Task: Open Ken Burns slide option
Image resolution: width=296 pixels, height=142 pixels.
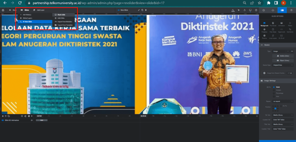Action: [x=290, y=31]
